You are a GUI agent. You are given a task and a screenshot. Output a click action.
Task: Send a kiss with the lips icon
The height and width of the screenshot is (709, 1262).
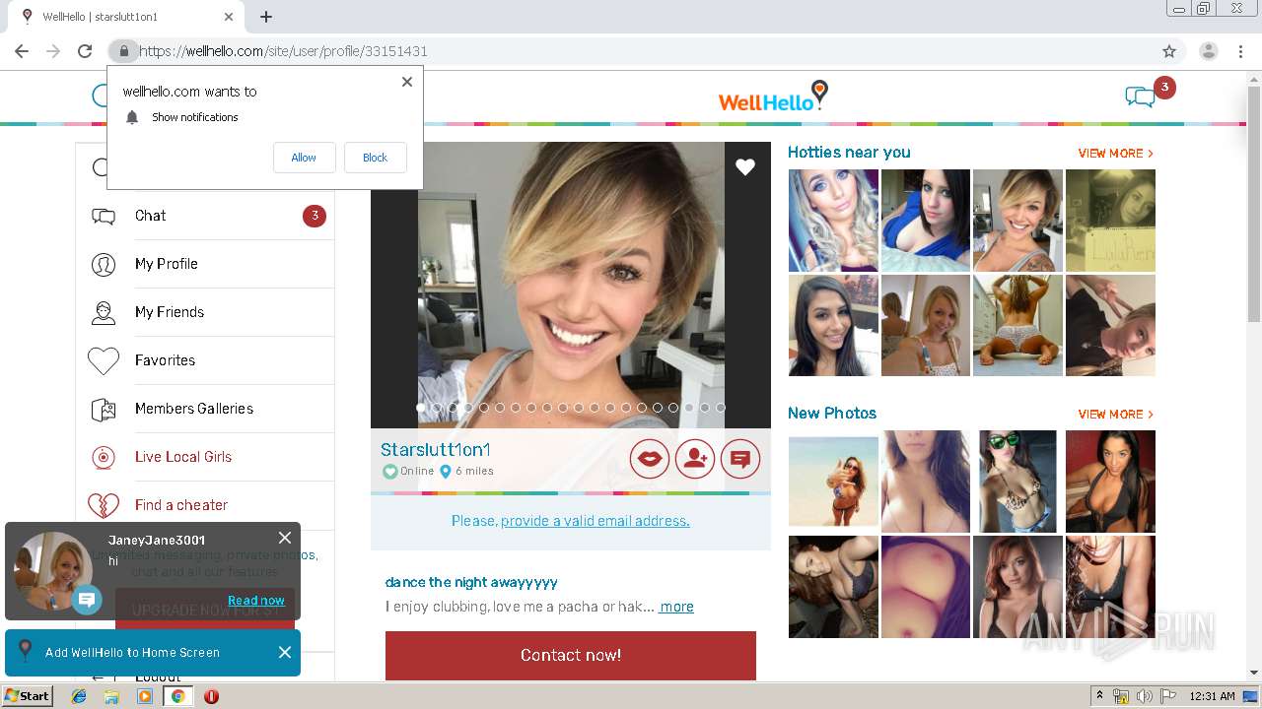[650, 458]
